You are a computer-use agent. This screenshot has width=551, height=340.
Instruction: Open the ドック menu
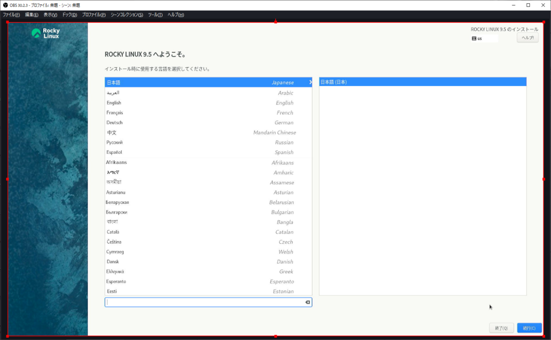click(69, 15)
